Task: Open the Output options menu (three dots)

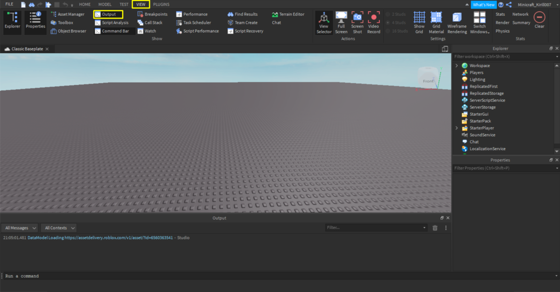Action: point(446,228)
